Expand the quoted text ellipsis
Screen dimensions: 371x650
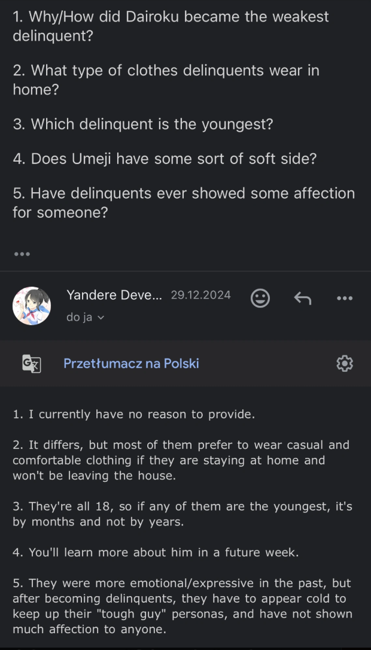(22, 254)
